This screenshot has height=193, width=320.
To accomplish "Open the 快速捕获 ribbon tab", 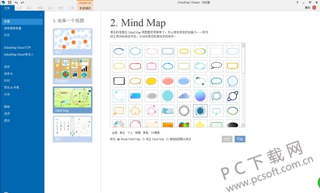I will coord(85,8).
